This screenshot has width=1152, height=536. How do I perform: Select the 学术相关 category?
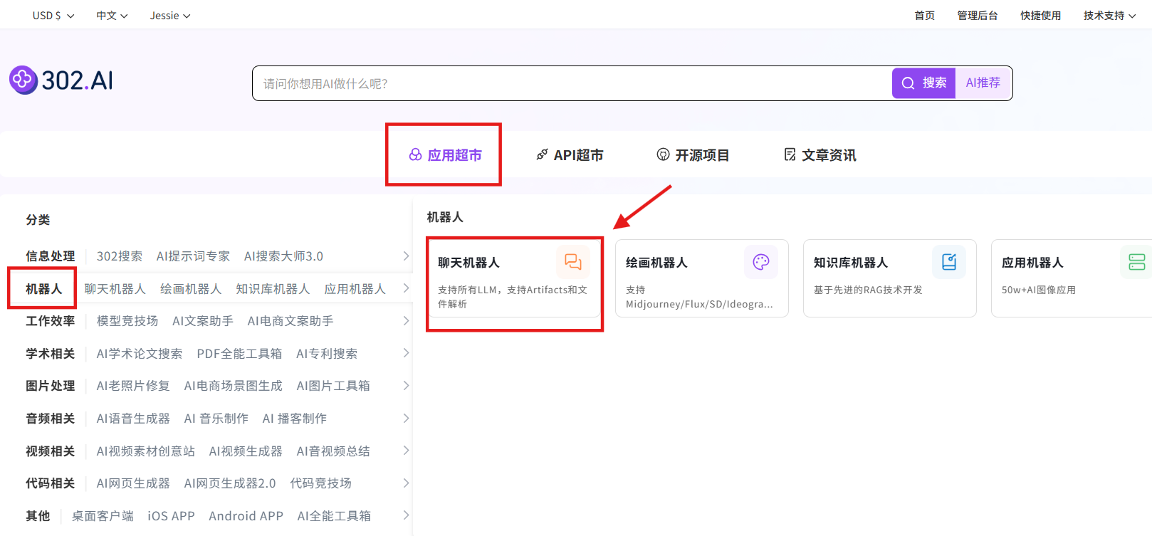pyautogui.click(x=51, y=354)
